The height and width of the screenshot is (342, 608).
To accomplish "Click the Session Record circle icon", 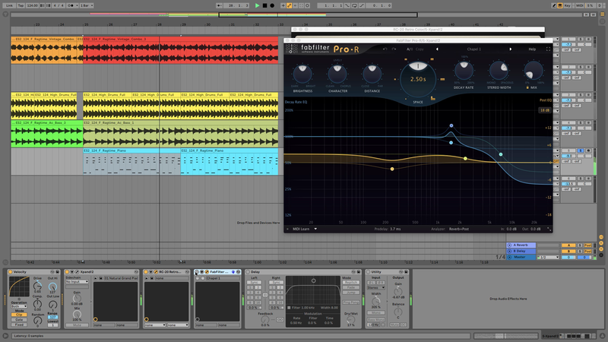I will pos(308,5).
